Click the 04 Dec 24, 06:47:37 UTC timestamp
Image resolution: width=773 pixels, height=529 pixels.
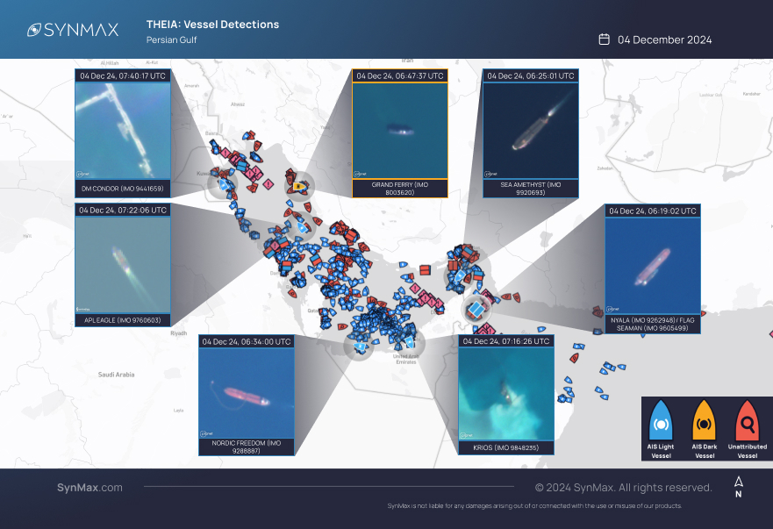[x=400, y=76]
